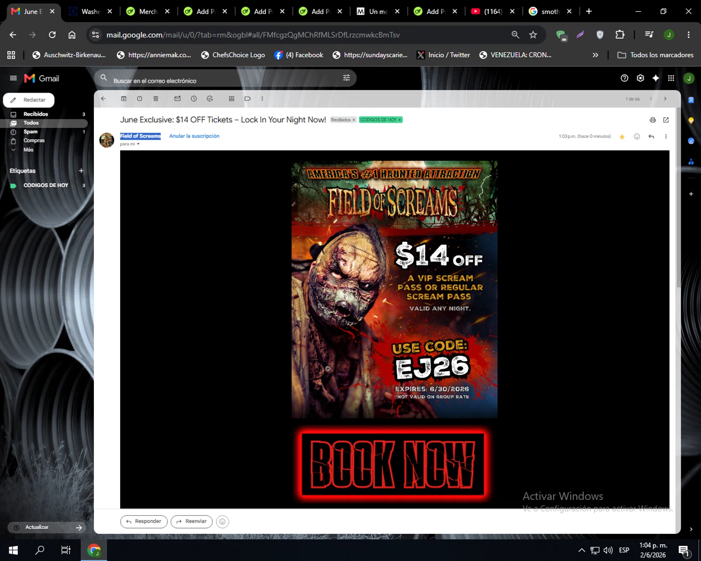Reply using the arrow icon beside timestamp
Image resolution: width=701 pixels, height=561 pixels.
[651, 137]
